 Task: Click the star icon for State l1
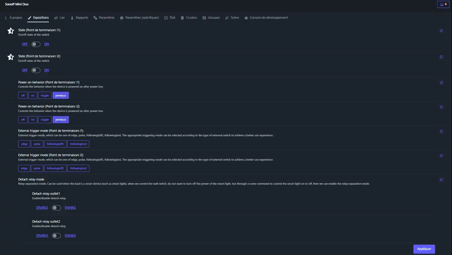[x=11, y=31]
